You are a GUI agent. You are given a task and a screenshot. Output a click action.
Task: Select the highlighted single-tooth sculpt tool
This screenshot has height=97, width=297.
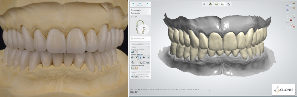coord(140,57)
